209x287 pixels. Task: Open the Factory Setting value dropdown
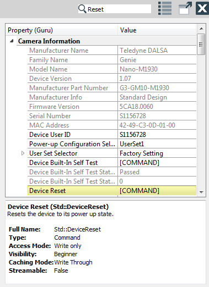(x=157, y=153)
